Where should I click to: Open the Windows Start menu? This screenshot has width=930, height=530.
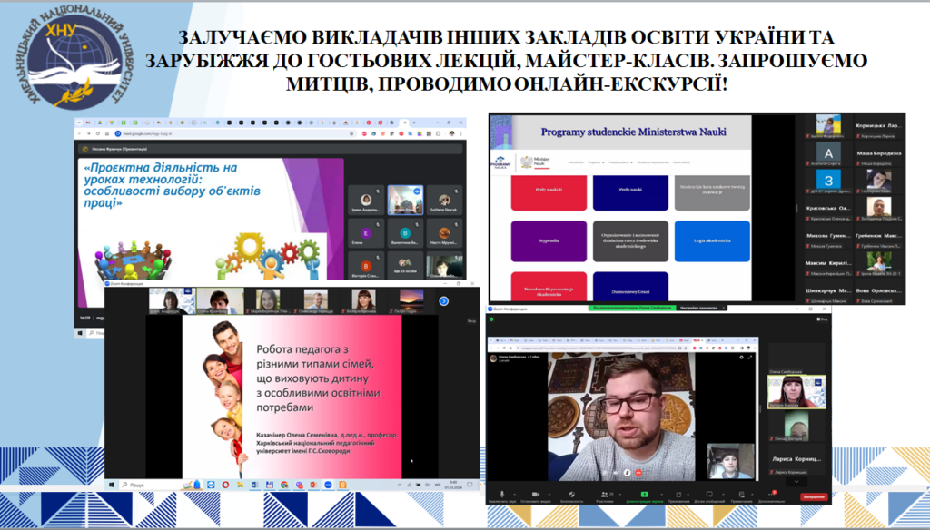(112, 485)
